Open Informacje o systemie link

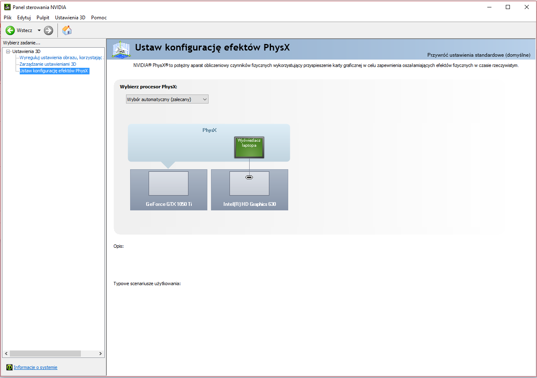tap(36, 367)
